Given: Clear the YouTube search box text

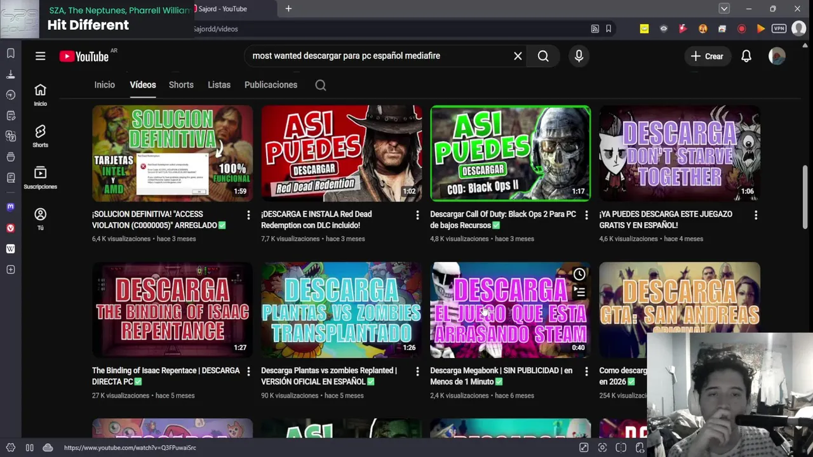Looking at the screenshot, I should coord(518,56).
